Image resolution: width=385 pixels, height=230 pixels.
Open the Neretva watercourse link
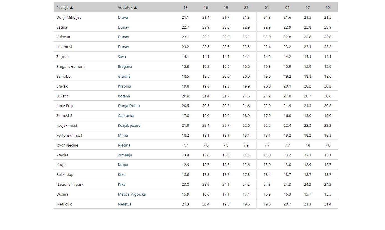point(125,204)
